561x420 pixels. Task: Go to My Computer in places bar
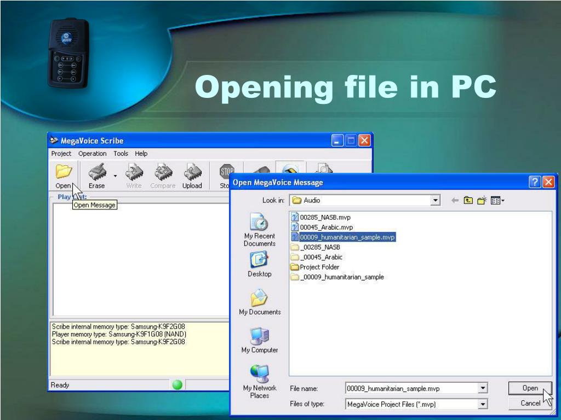tap(260, 340)
